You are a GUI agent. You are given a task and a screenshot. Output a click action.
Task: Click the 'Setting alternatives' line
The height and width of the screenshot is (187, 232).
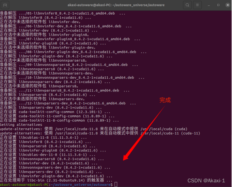point(21,125)
